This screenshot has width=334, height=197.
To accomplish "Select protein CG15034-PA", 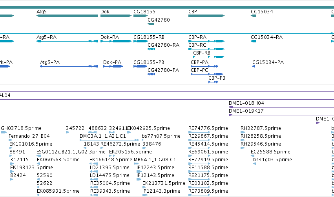I will click(x=254, y=66).
